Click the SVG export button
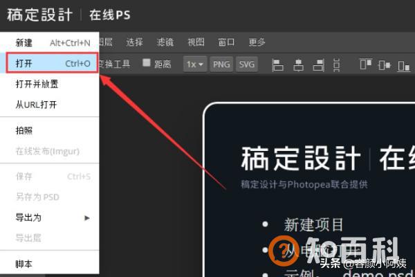 [x=247, y=64]
